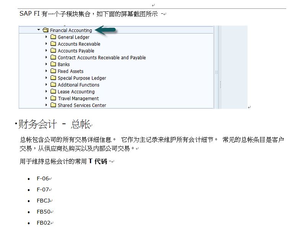Select Contract Accounts Receivable and Payable label
303x230 pixels.
pyautogui.click(x=102, y=57)
